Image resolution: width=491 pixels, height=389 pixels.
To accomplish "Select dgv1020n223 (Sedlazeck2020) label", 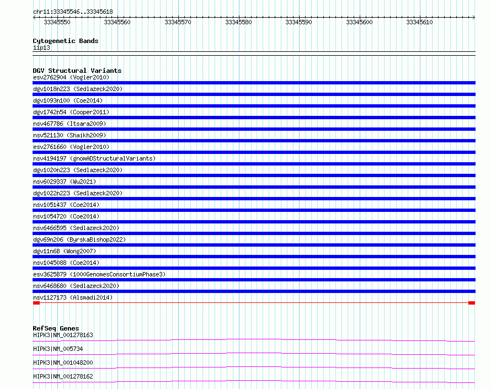I will 78,170.
